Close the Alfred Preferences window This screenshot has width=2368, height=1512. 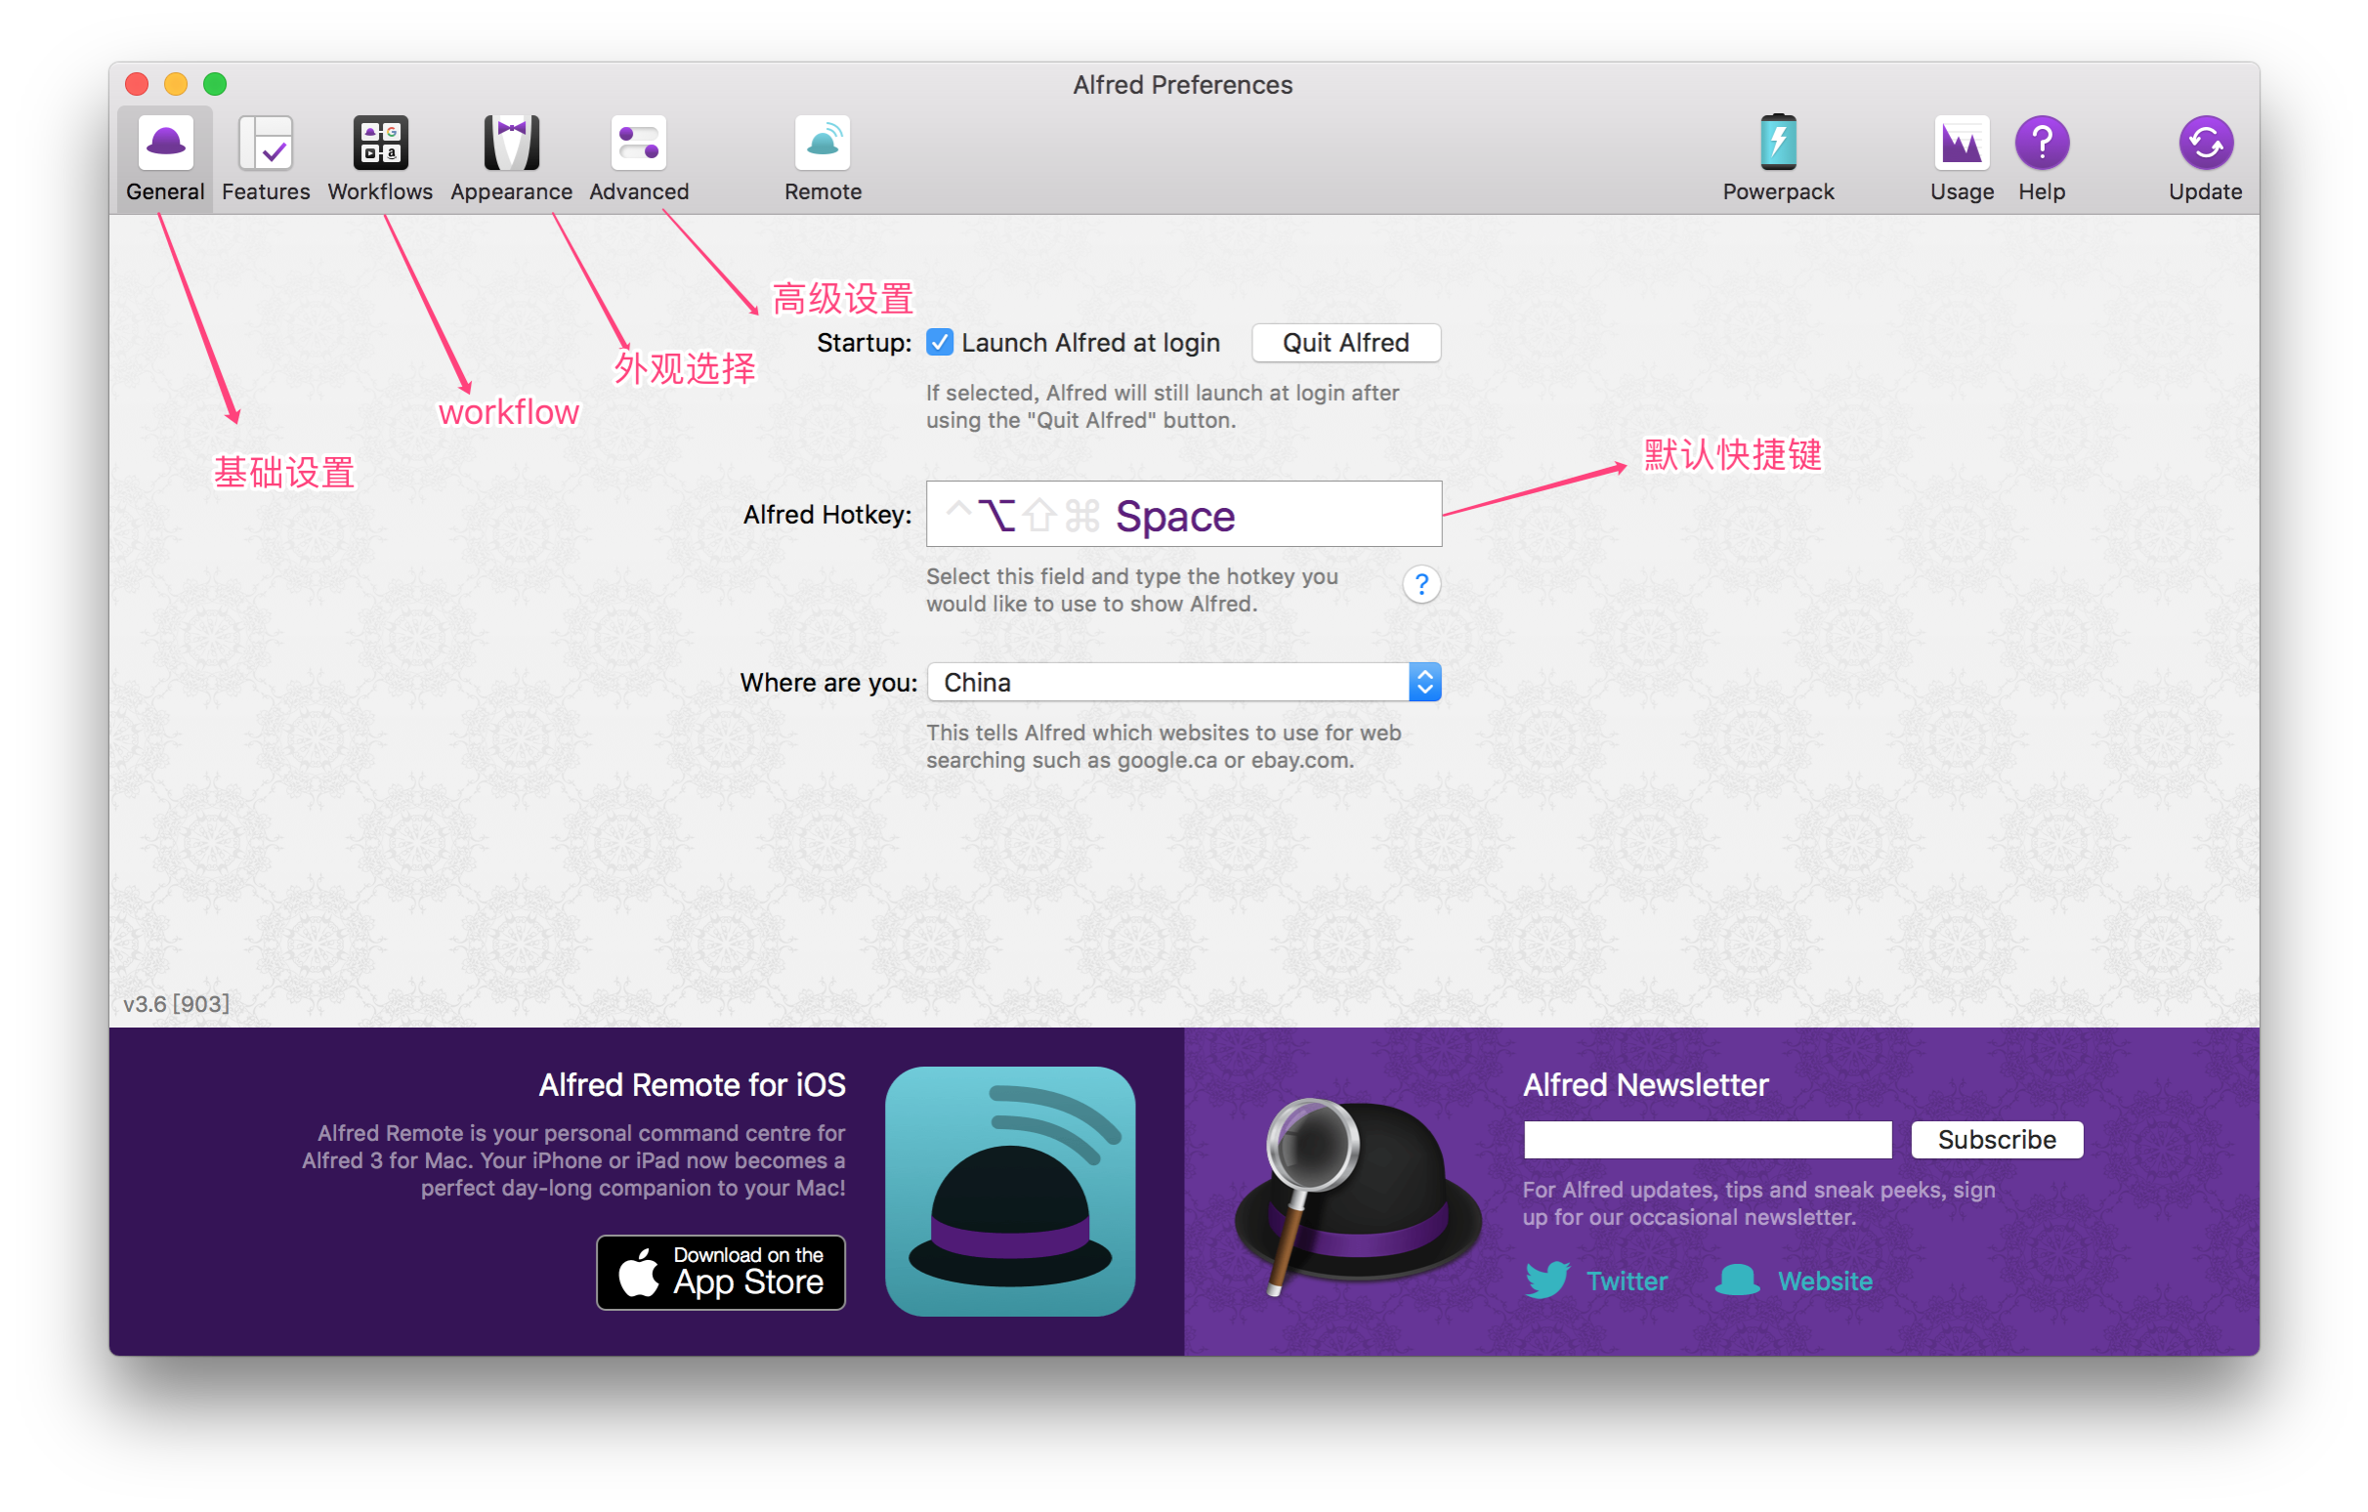coord(137,85)
